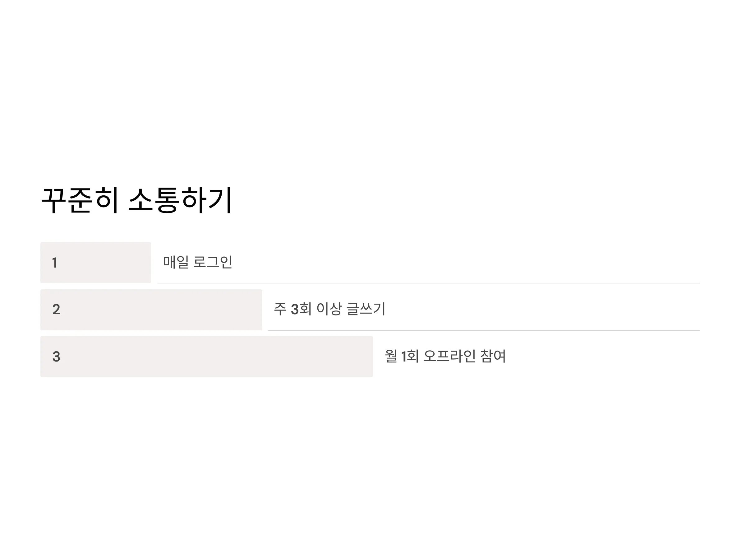This screenshot has height=560, width=746.
Task: Click the number 2 label
Action: 56,309
